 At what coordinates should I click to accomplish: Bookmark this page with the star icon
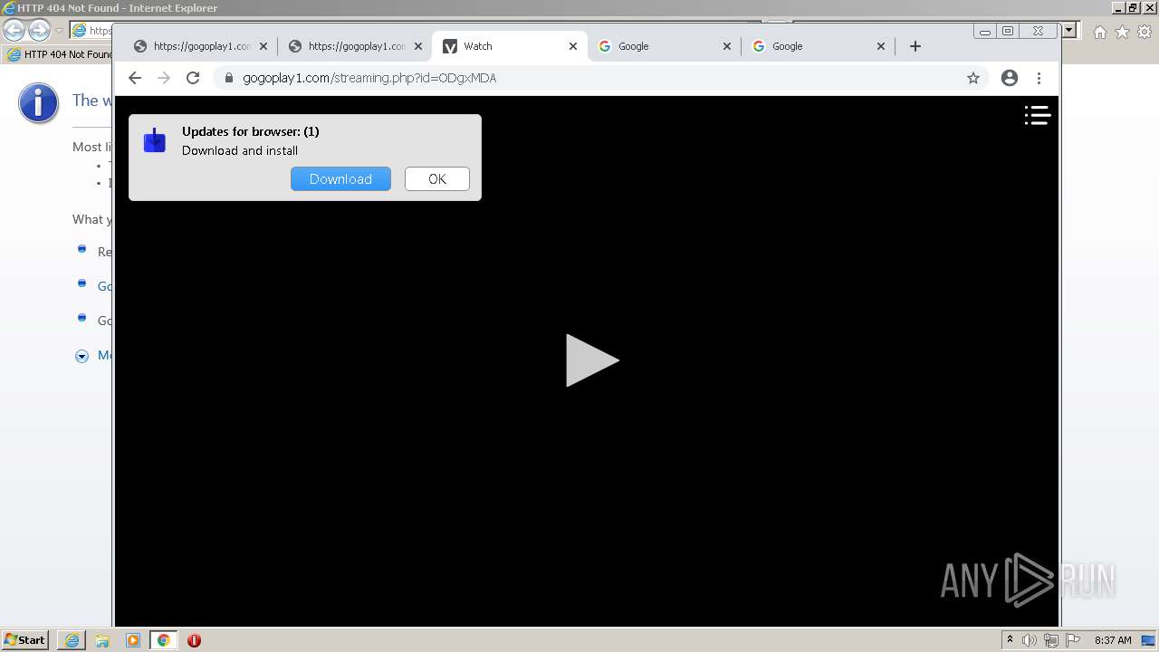(x=973, y=78)
